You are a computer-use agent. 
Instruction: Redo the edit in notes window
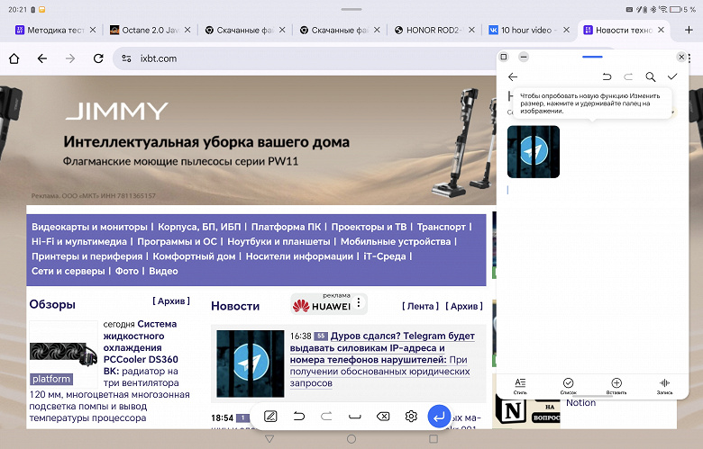coord(628,77)
